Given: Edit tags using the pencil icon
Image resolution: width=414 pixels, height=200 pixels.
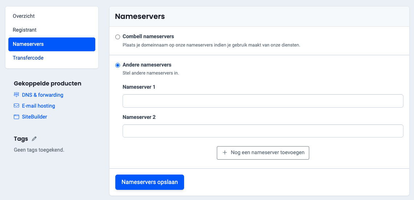Looking at the screenshot, I should pos(34,139).
